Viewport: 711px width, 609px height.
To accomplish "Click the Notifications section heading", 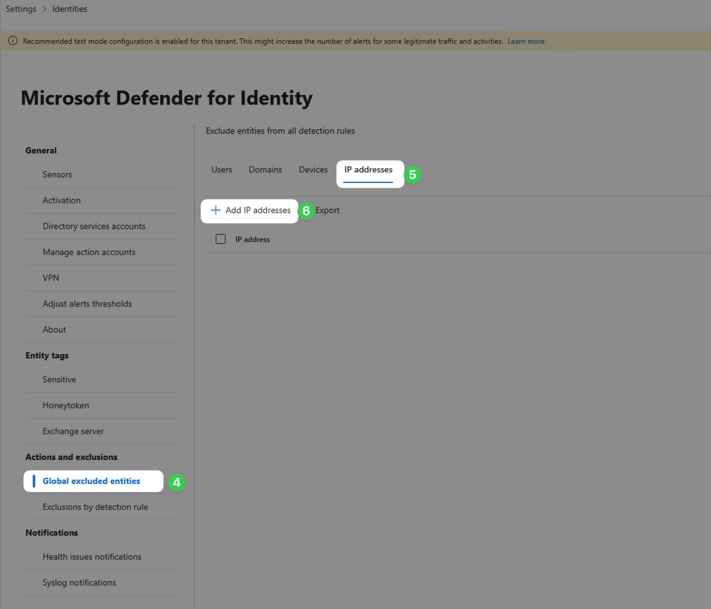I will pyautogui.click(x=52, y=533).
